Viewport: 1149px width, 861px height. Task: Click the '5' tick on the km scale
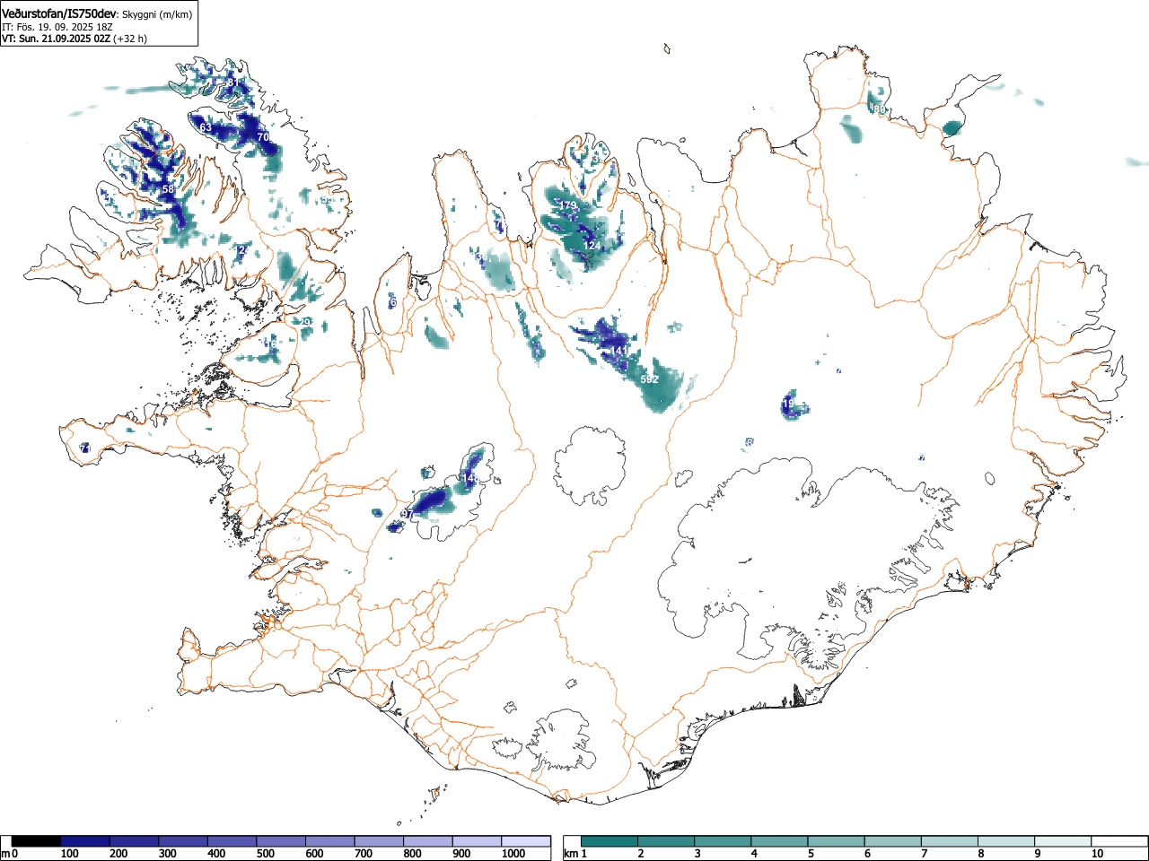tap(810, 854)
